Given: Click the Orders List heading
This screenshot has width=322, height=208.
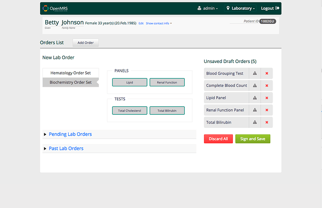Looking at the screenshot, I should (x=52, y=42).
